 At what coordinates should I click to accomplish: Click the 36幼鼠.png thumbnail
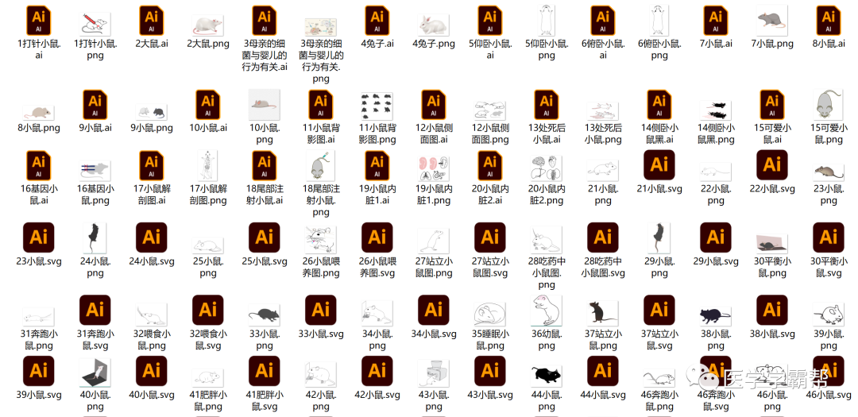[546, 311]
